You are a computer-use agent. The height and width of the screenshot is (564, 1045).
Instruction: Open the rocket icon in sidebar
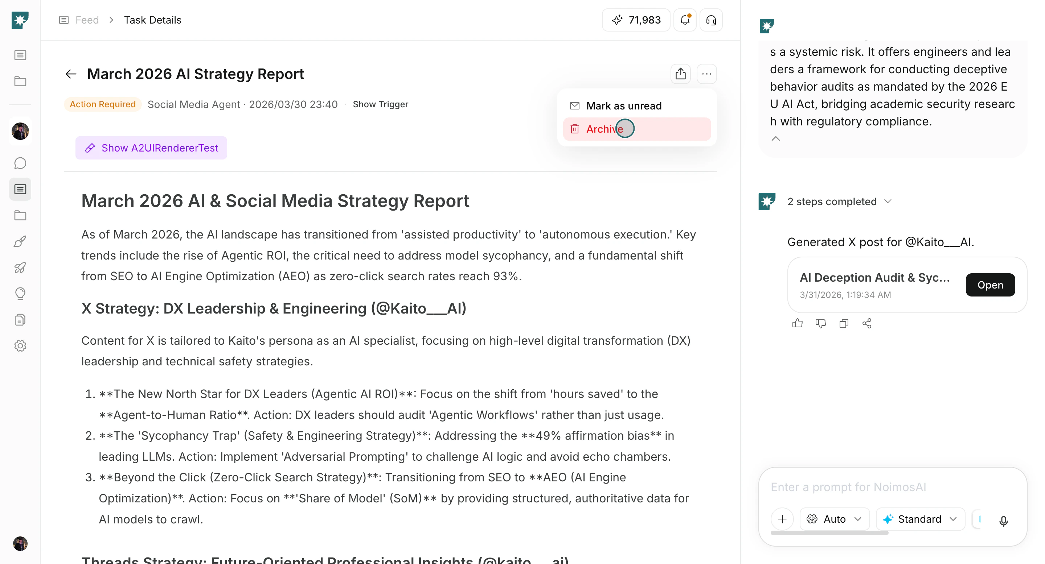[x=20, y=268]
